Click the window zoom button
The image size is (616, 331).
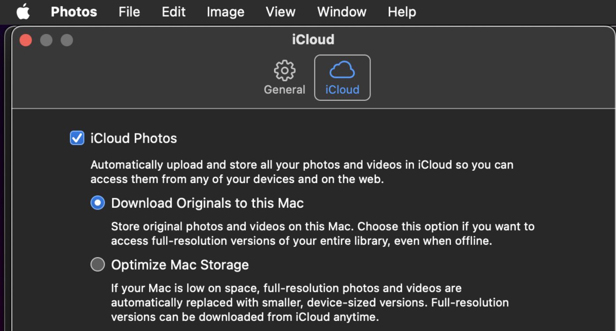[x=67, y=40]
